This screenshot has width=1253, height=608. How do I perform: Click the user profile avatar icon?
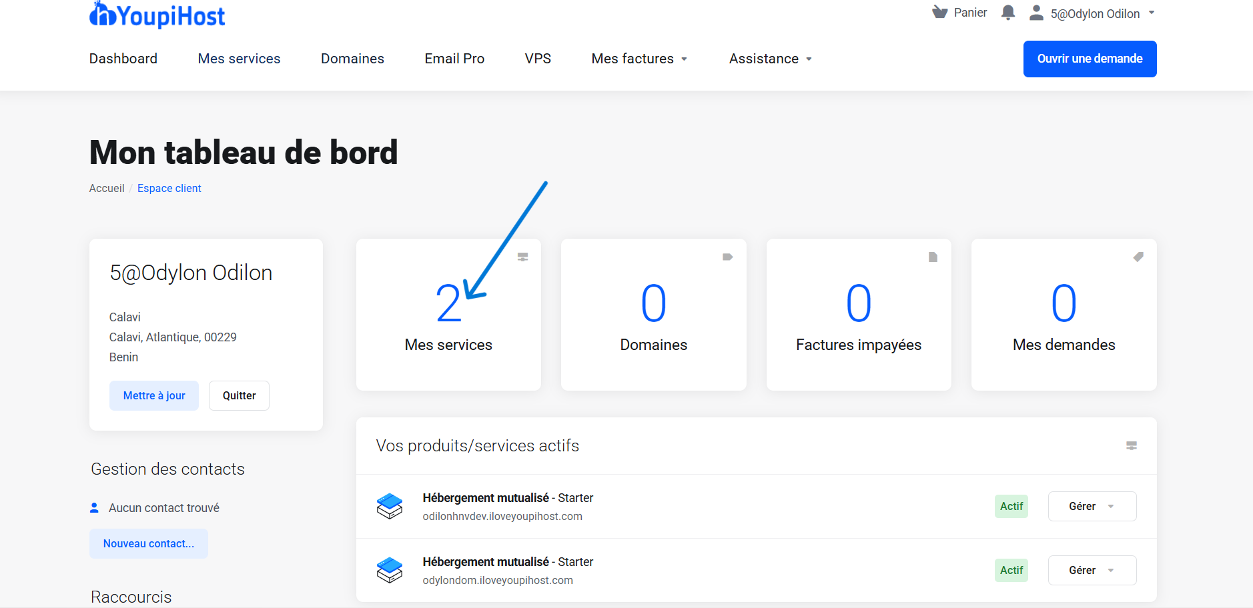1036,13
